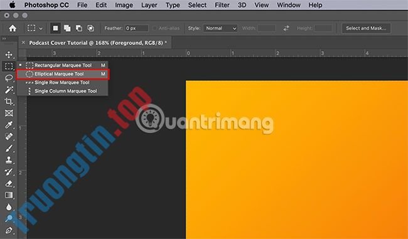Choose Single Column Marquee Tool from flyout
The width and height of the screenshot is (408, 239).
pyautogui.click(x=62, y=91)
